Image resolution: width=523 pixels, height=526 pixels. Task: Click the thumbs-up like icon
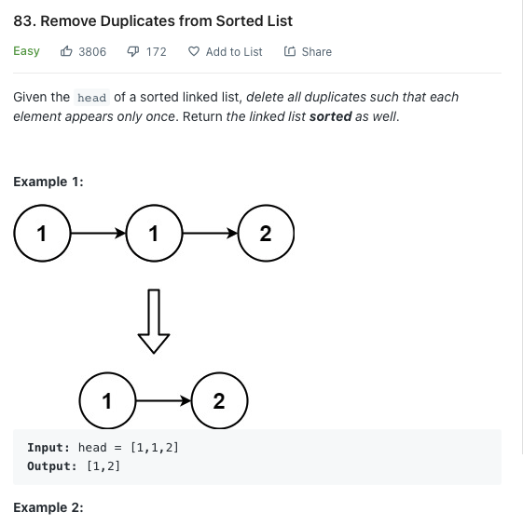click(x=66, y=51)
